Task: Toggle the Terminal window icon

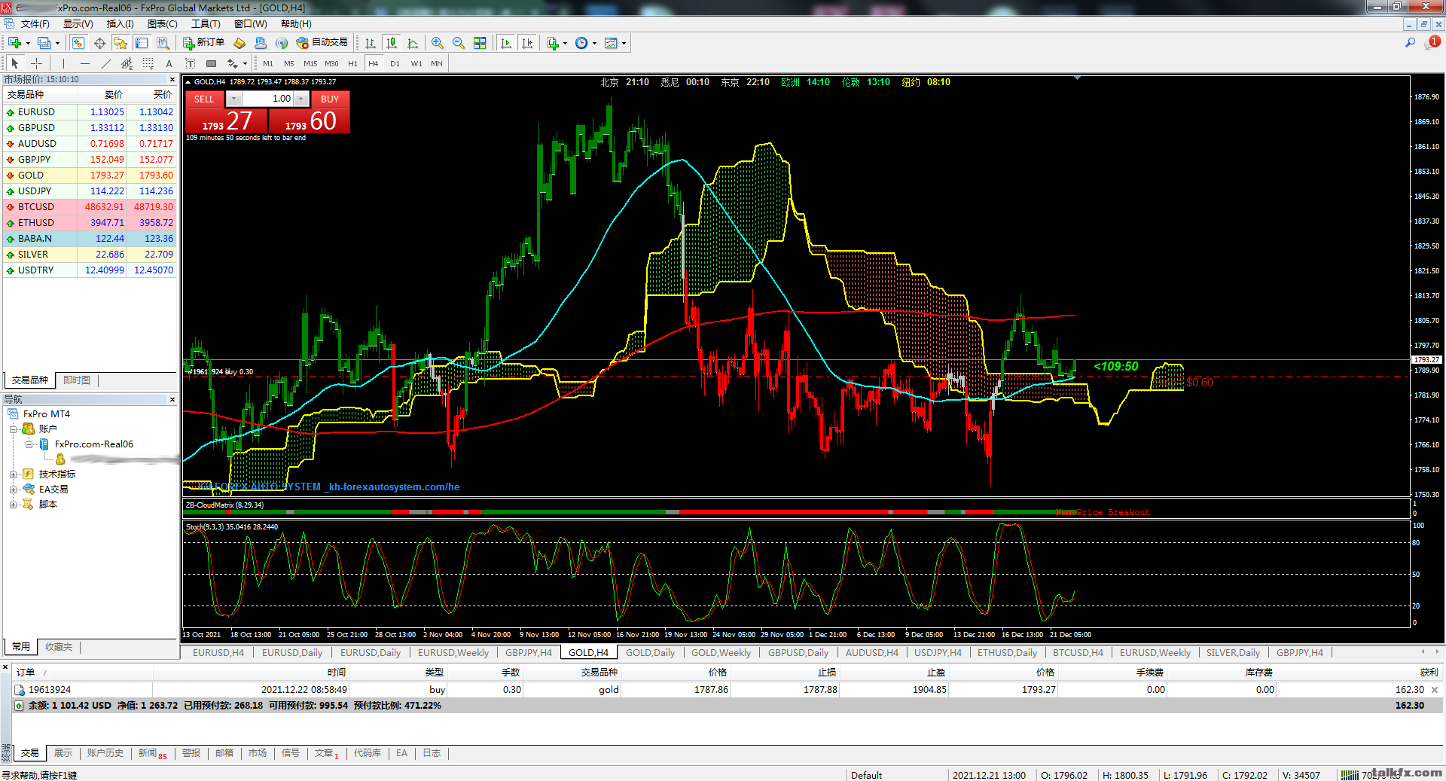Action: (142, 43)
